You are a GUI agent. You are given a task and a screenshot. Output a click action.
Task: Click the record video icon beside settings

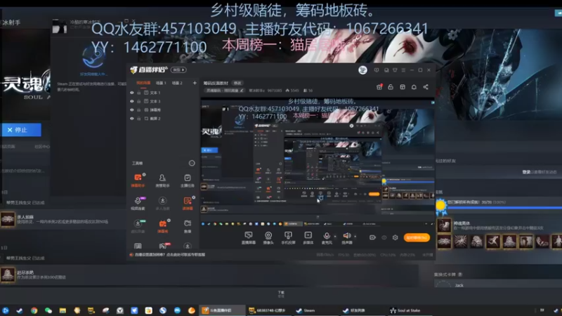click(372, 237)
